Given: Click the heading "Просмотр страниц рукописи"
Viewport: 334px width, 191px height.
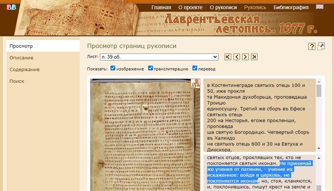Looking at the screenshot, I should [x=132, y=46].
